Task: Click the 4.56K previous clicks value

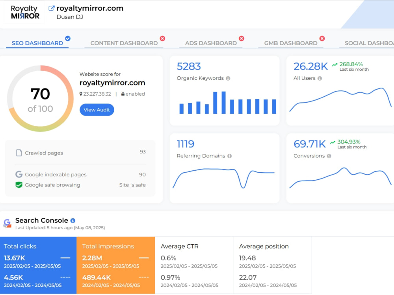Action: [13, 277]
